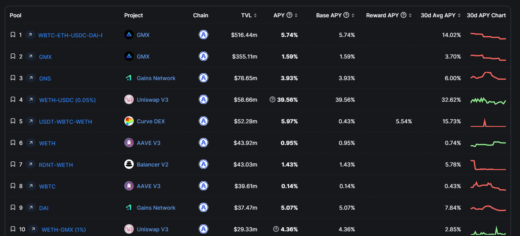The height and width of the screenshot is (236, 520).
Task: Open external link arrow for GMX pool
Action: pyautogui.click(x=30, y=57)
